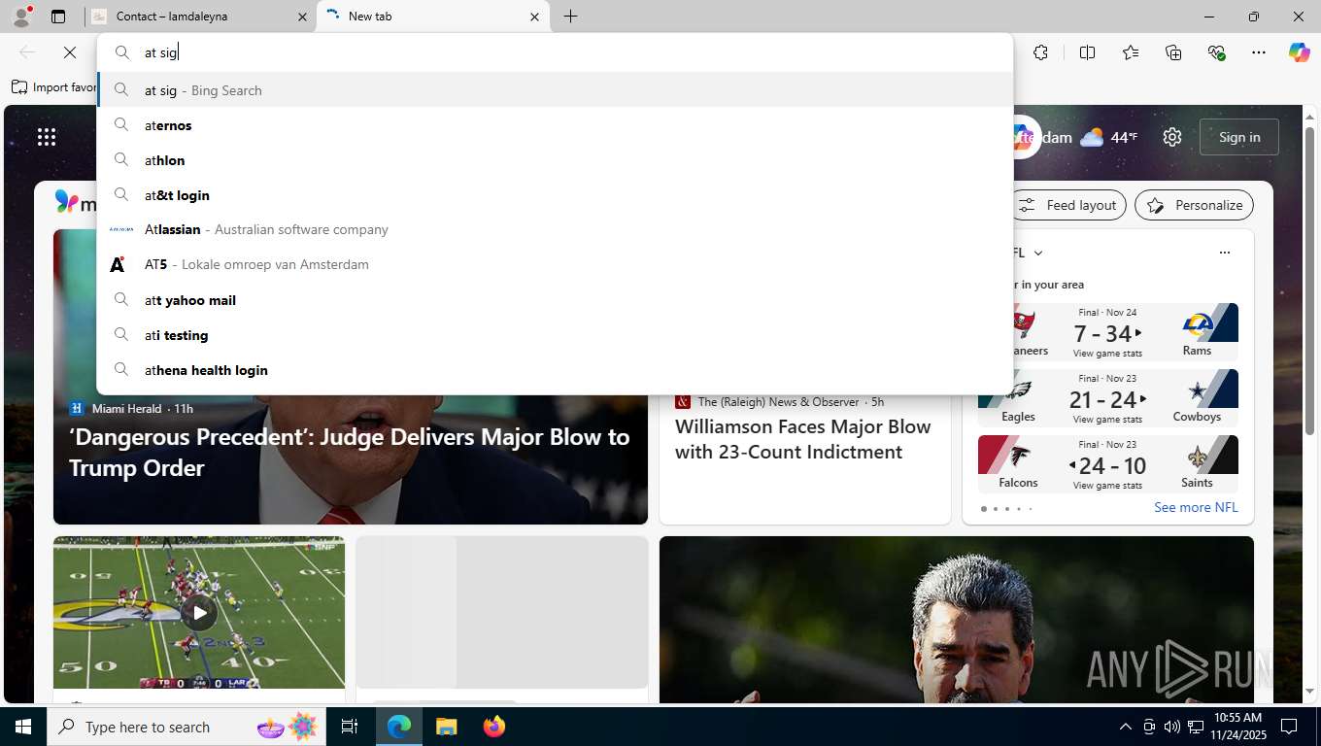Open the 'Dangerous Precedent' judge article
The height and width of the screenshot is (746, 1321).
[x=350, y=452]
